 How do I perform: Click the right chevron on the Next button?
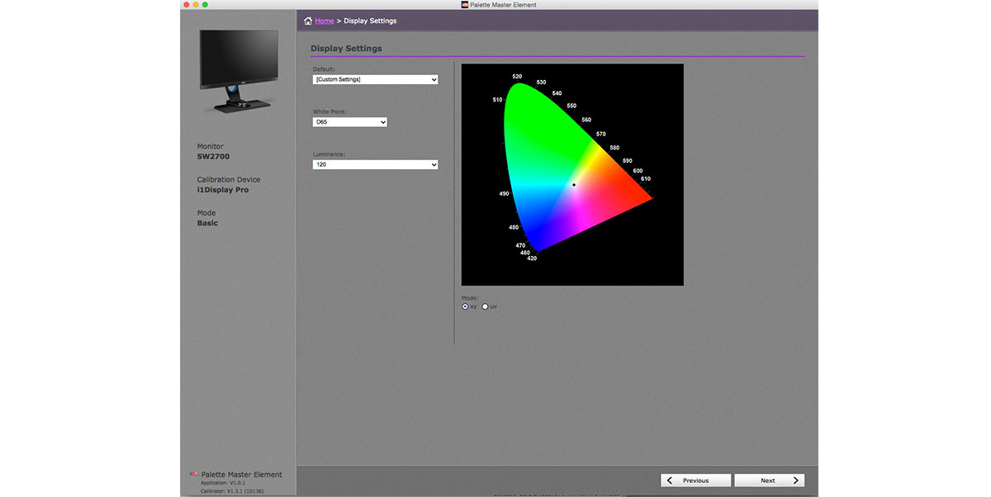pyautogui.click(x=795, y=480)
